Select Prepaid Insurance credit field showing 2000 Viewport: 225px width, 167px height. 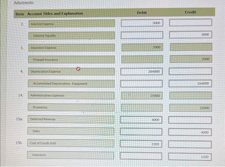[x=191, y=59]
